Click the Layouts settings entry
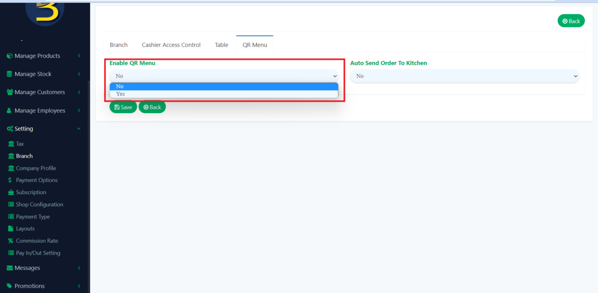Viewport: 598px width, 293px height. [x=24, y=228]
